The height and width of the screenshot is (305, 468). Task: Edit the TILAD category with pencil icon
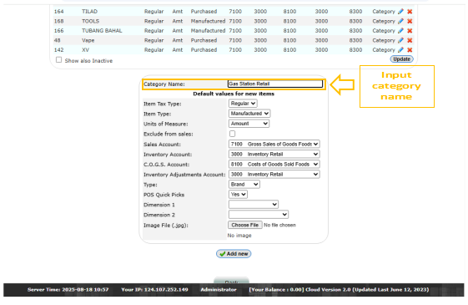tap(400, 12)
